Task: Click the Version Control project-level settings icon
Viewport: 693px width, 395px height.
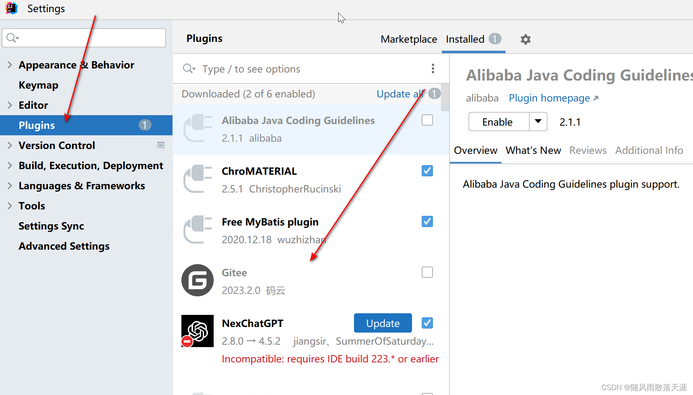Action: pyautogui.click(x=161, y=145)
